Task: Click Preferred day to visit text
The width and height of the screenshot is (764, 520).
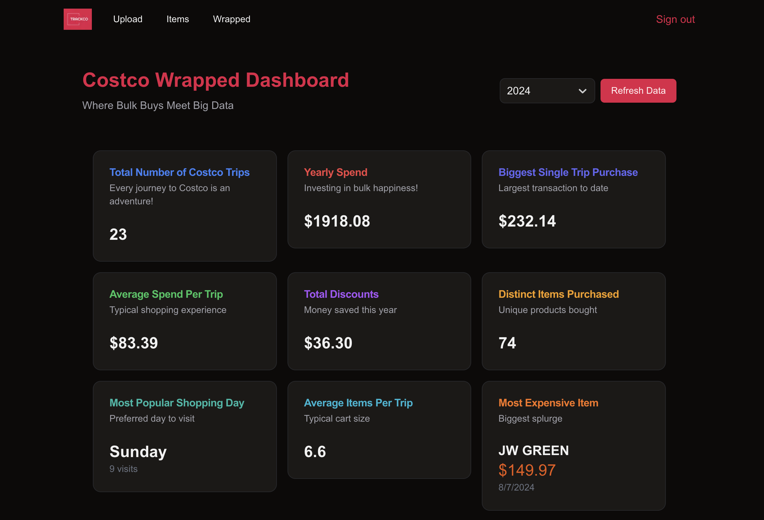Action: (152, 419)
